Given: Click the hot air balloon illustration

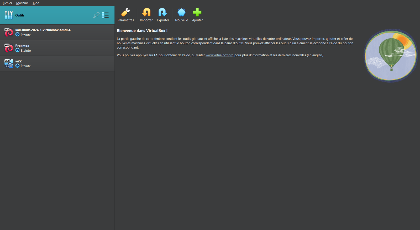Looking at the screenshot, I should pyautogui.click(x=391, y=56).
